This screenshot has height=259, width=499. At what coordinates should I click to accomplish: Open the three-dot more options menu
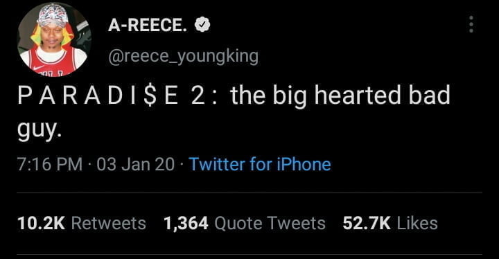tap(471, 24)
